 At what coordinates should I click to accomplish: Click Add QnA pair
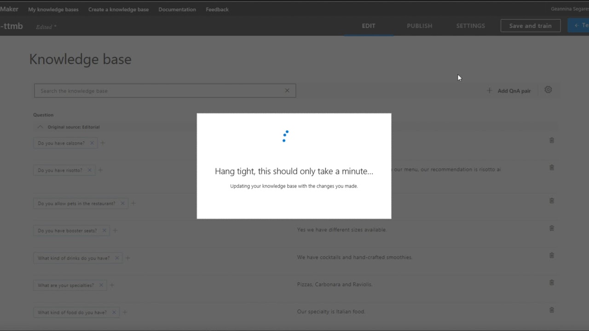pyautogui.click(x=508, y=91)
